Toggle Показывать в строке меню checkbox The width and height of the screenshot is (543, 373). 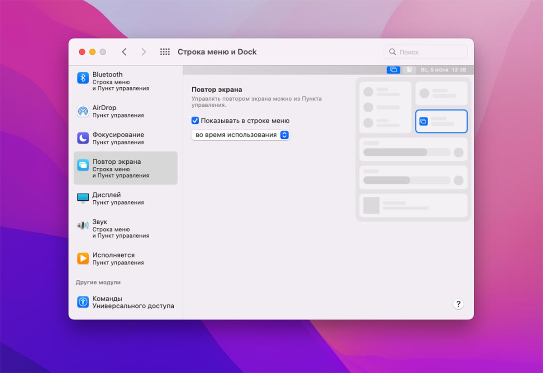(195, 121)
